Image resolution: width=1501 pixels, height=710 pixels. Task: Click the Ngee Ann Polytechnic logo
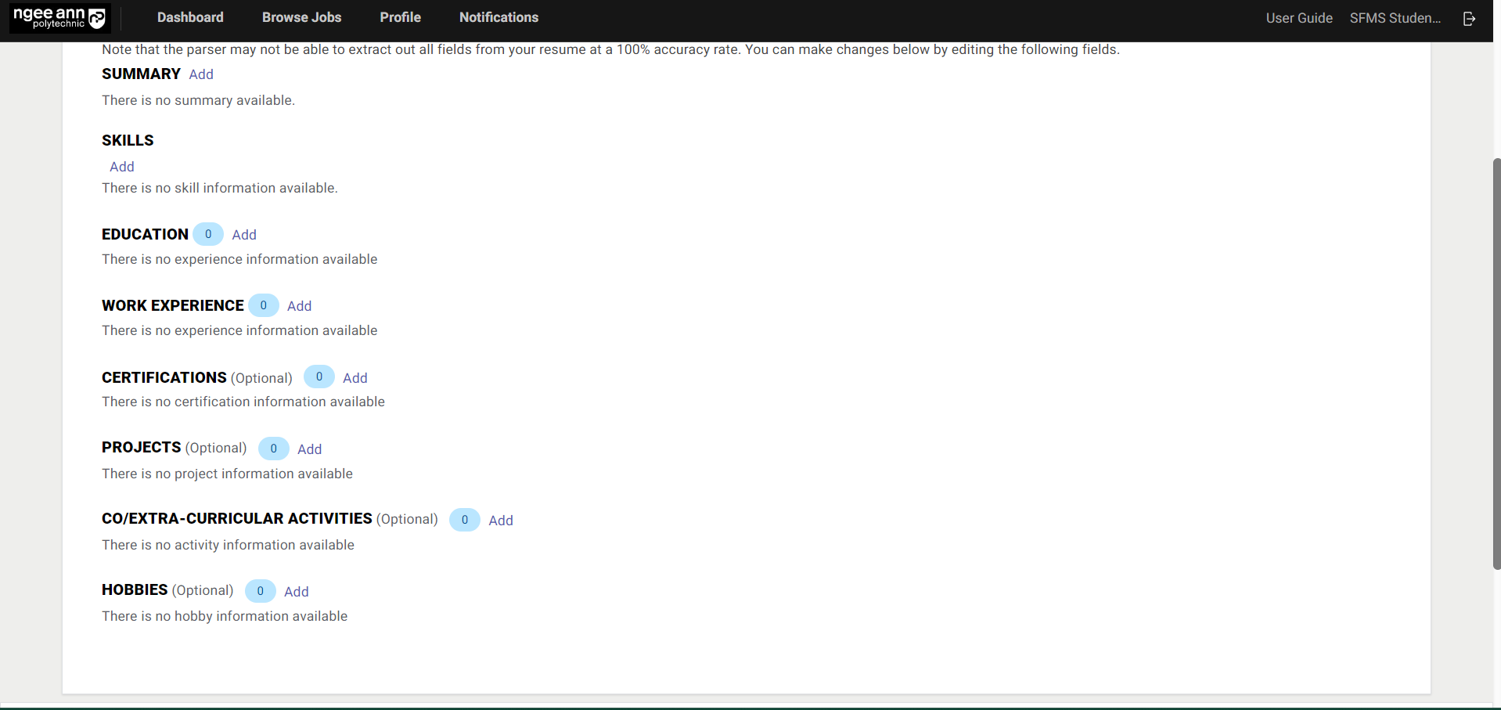(x=59, y=18)
